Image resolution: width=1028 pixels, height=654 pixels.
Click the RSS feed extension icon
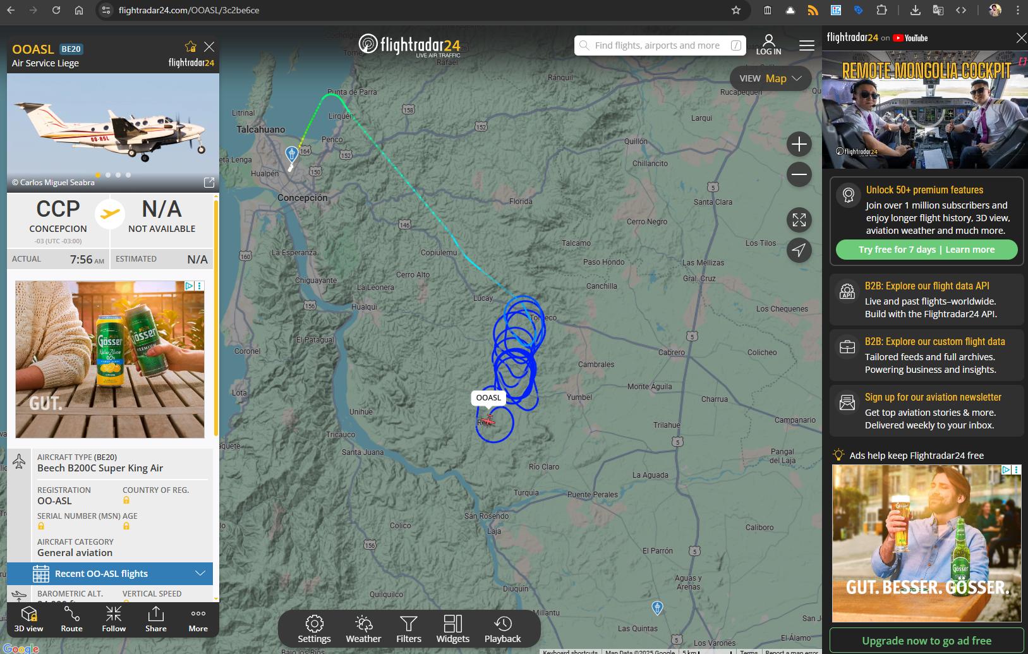tap(813, 10)
